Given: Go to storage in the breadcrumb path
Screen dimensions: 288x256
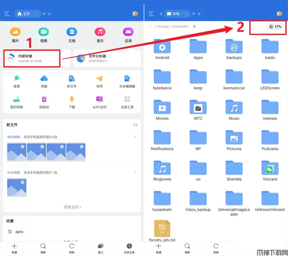Looking at the screenshot, I should [163, 26].
